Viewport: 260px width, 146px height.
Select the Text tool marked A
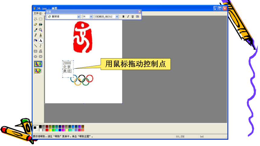pos(41,40)
